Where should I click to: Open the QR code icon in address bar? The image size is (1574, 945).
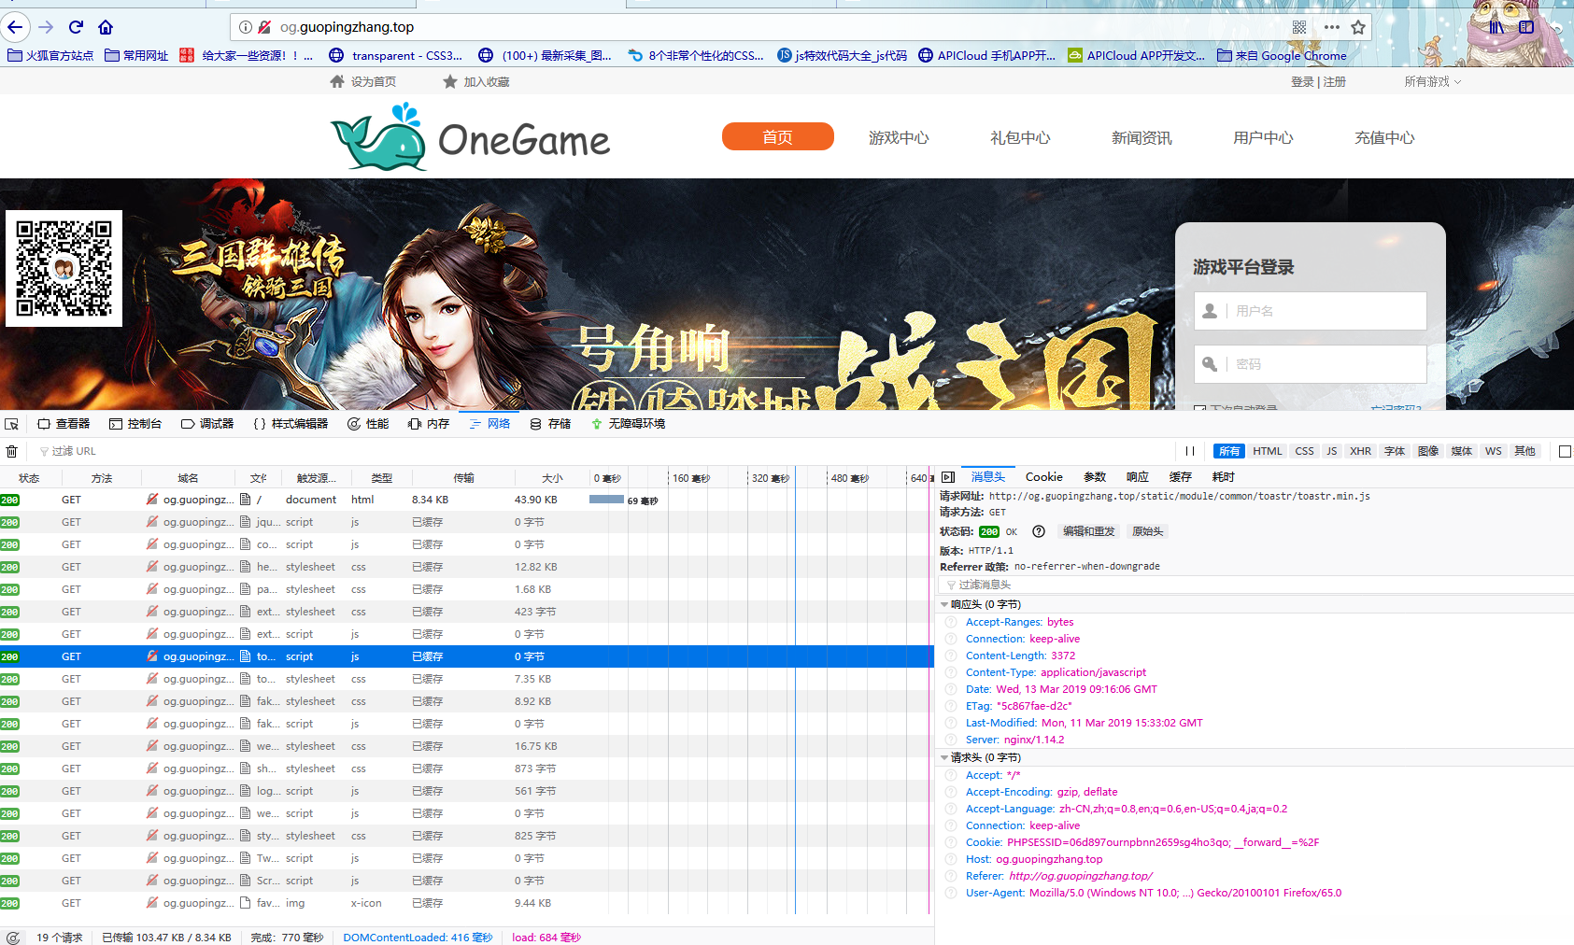click(1299, 27)
